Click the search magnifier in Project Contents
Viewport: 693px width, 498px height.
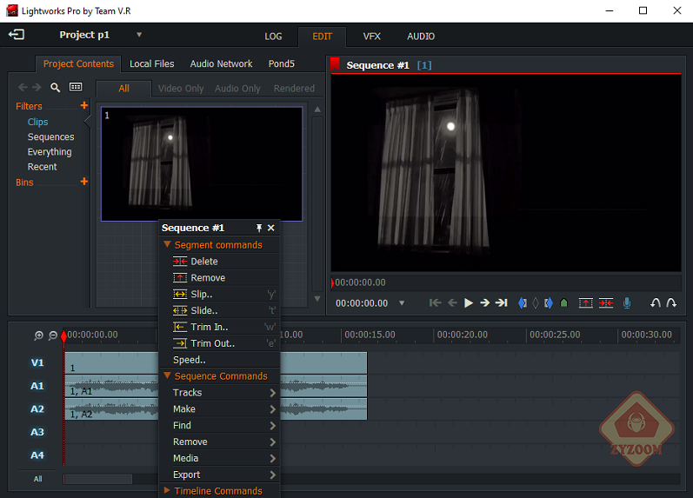coord(56,87)
